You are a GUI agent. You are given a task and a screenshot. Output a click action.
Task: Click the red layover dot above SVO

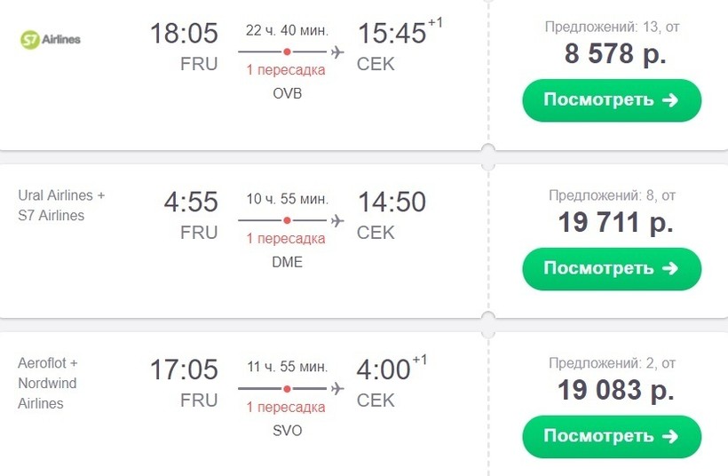(287, 388)
